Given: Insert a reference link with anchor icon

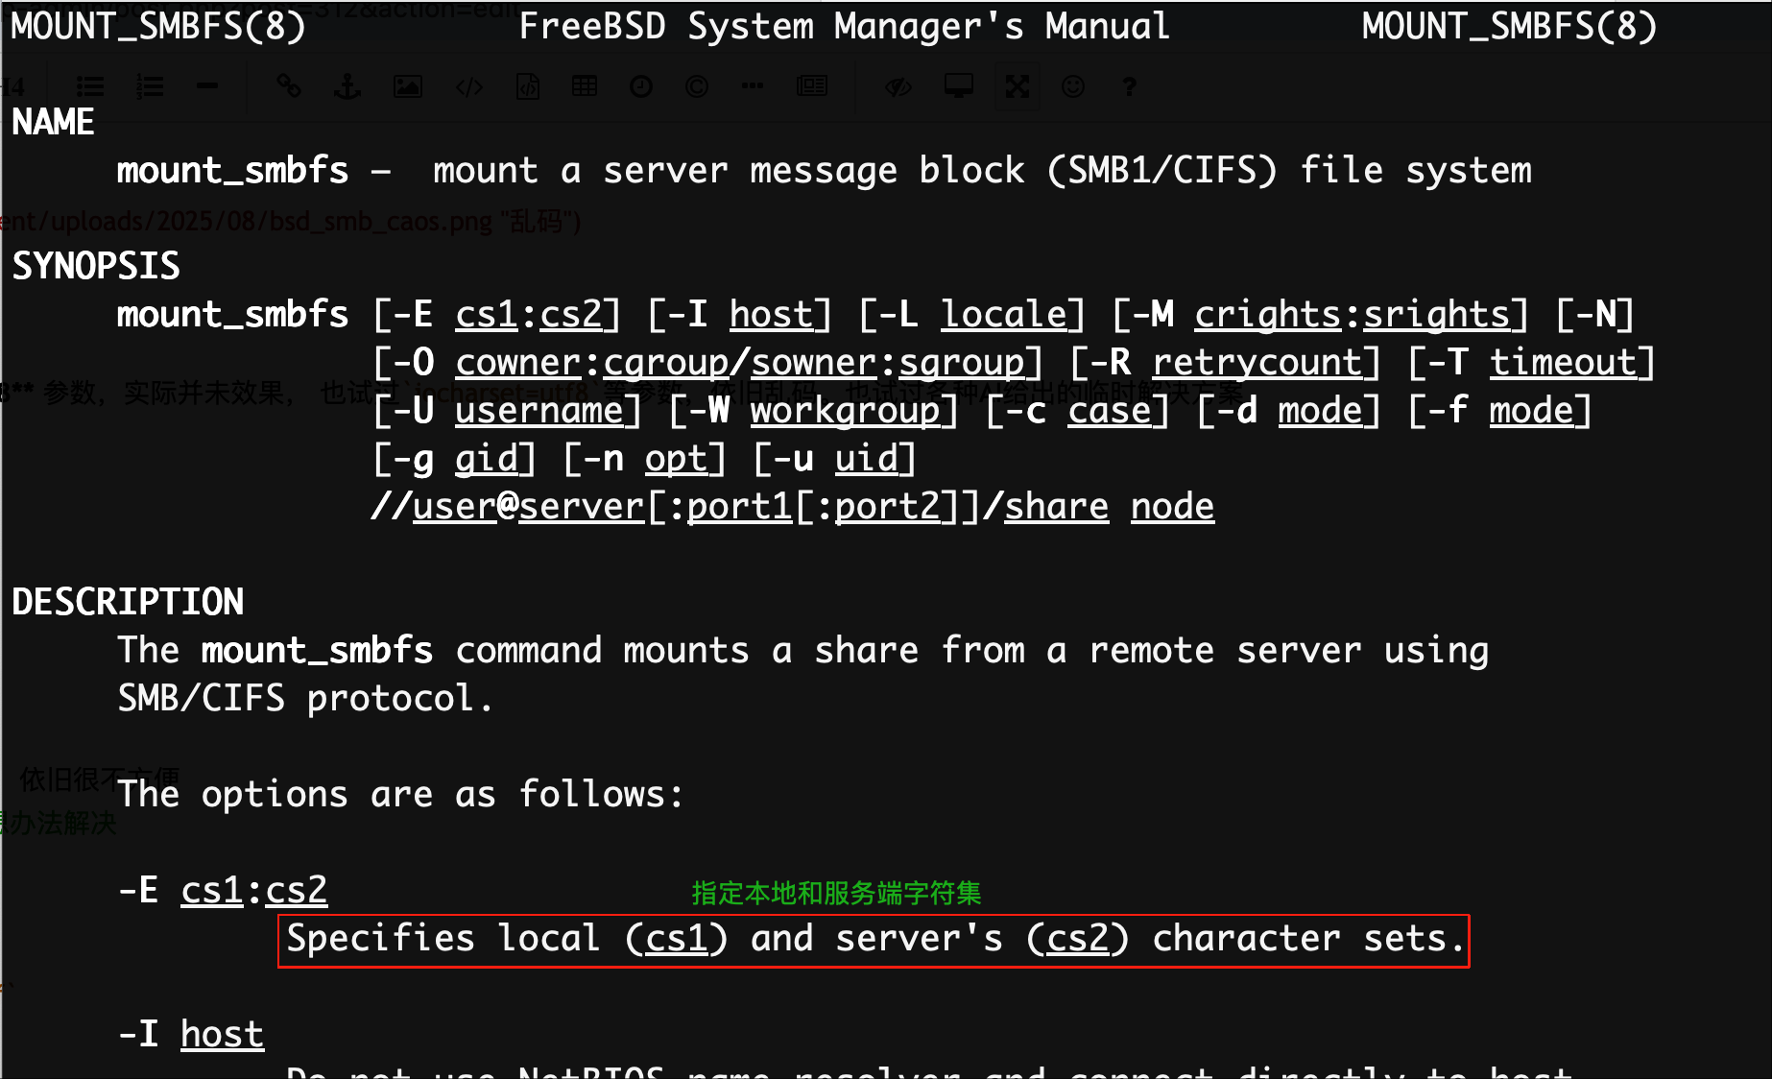Looking at the screenshot, I should tap(347, 87).
